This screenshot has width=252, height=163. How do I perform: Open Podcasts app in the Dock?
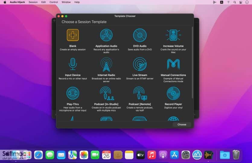(x=163, y=155)
